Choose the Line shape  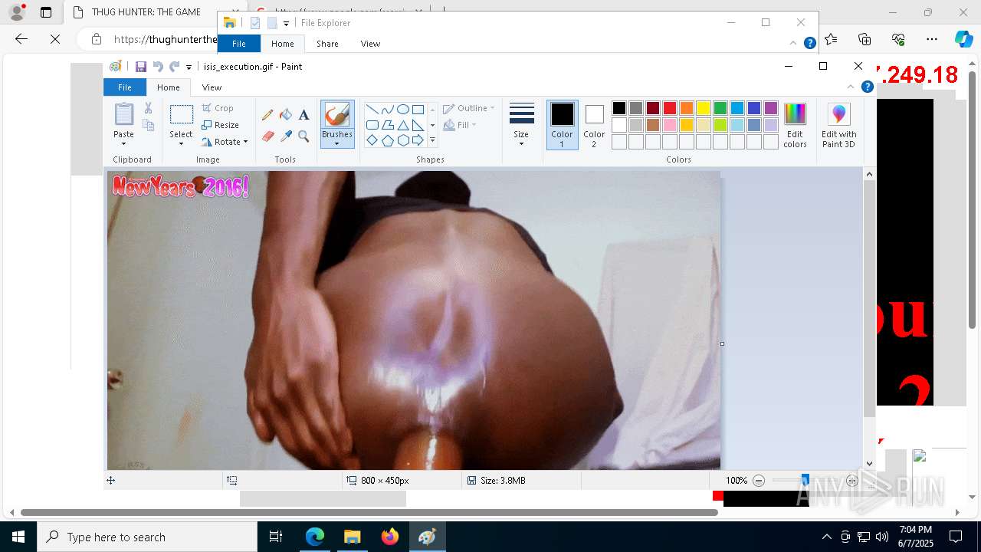pyautogui.click(x=372, y=109)
